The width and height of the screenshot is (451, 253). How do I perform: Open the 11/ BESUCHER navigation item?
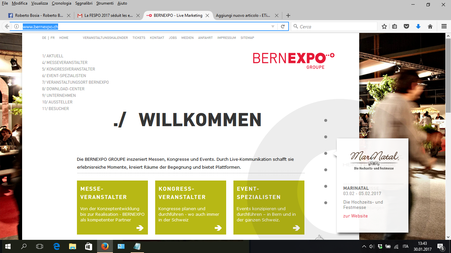[x=55, y=109]
